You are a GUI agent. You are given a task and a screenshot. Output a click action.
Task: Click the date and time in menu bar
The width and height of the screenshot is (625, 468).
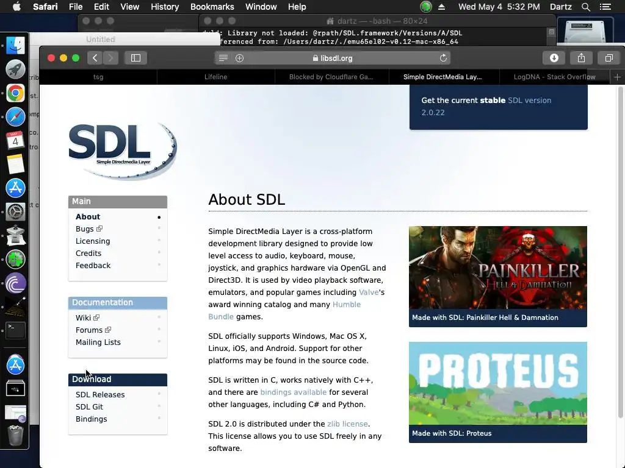499,7
